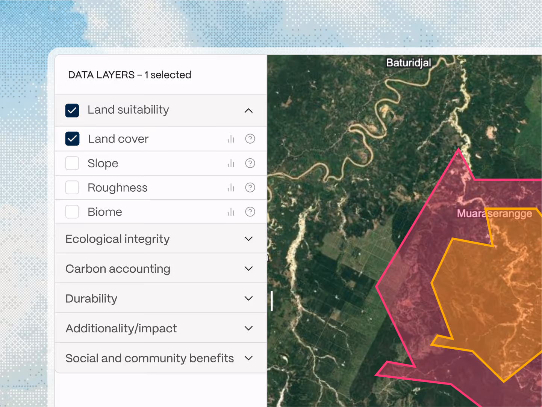
Task: Expand the Ecological integrity section
Action: (x=161, y=239)
